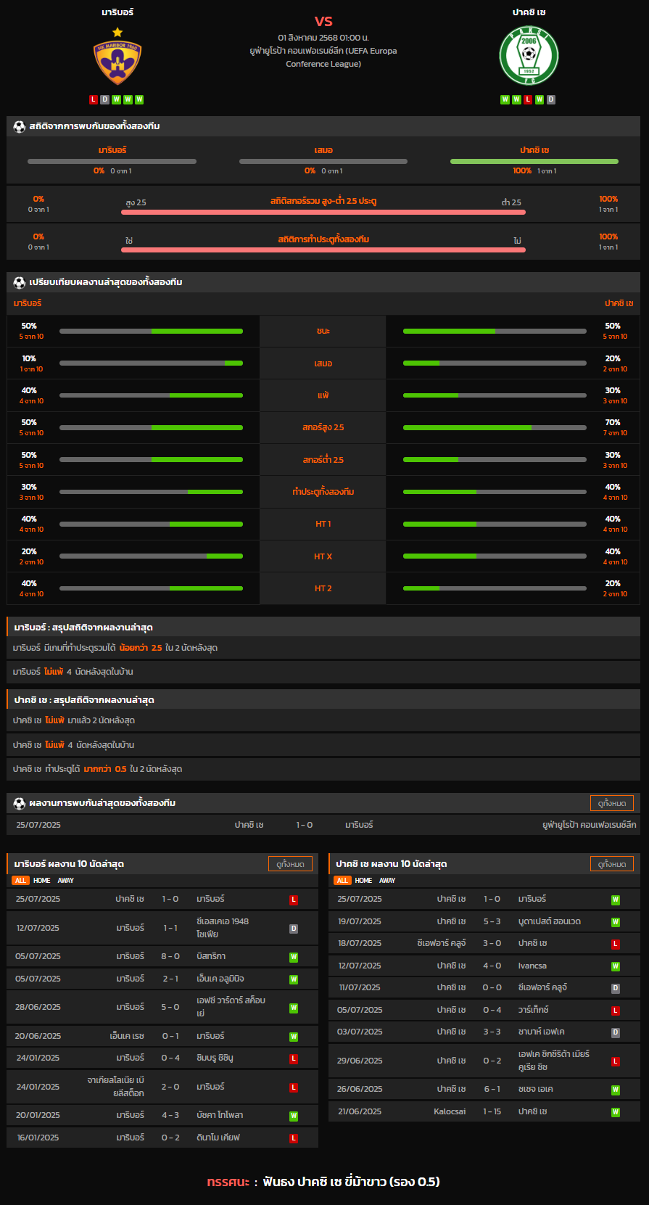Click the Paksi FC green crest logo
649x1205 pixels.
529,56
